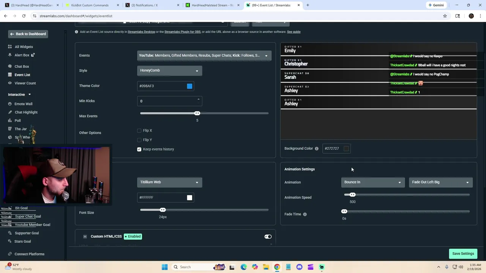The image size is (486, 273).
Task: Open Streamlabs Plugin for OBS link
Action: tap(182, 32)
